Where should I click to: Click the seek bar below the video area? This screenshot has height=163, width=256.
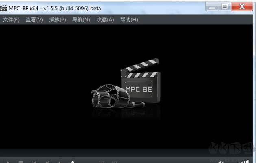point(126,152)
